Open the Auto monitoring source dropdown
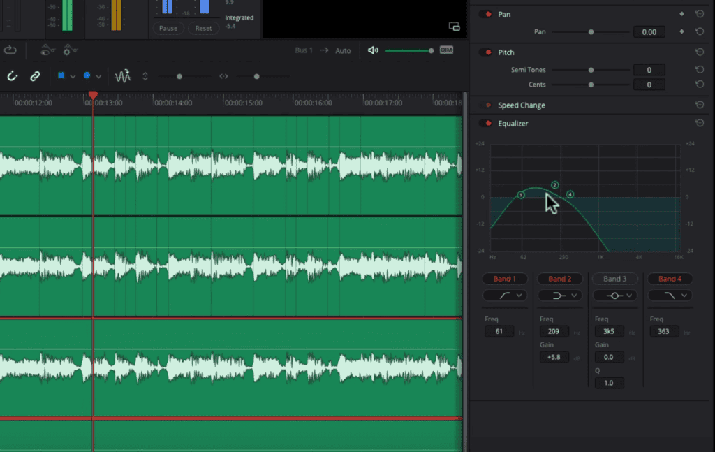The width and height of the screenshot is (715, 452). (343, 50)
